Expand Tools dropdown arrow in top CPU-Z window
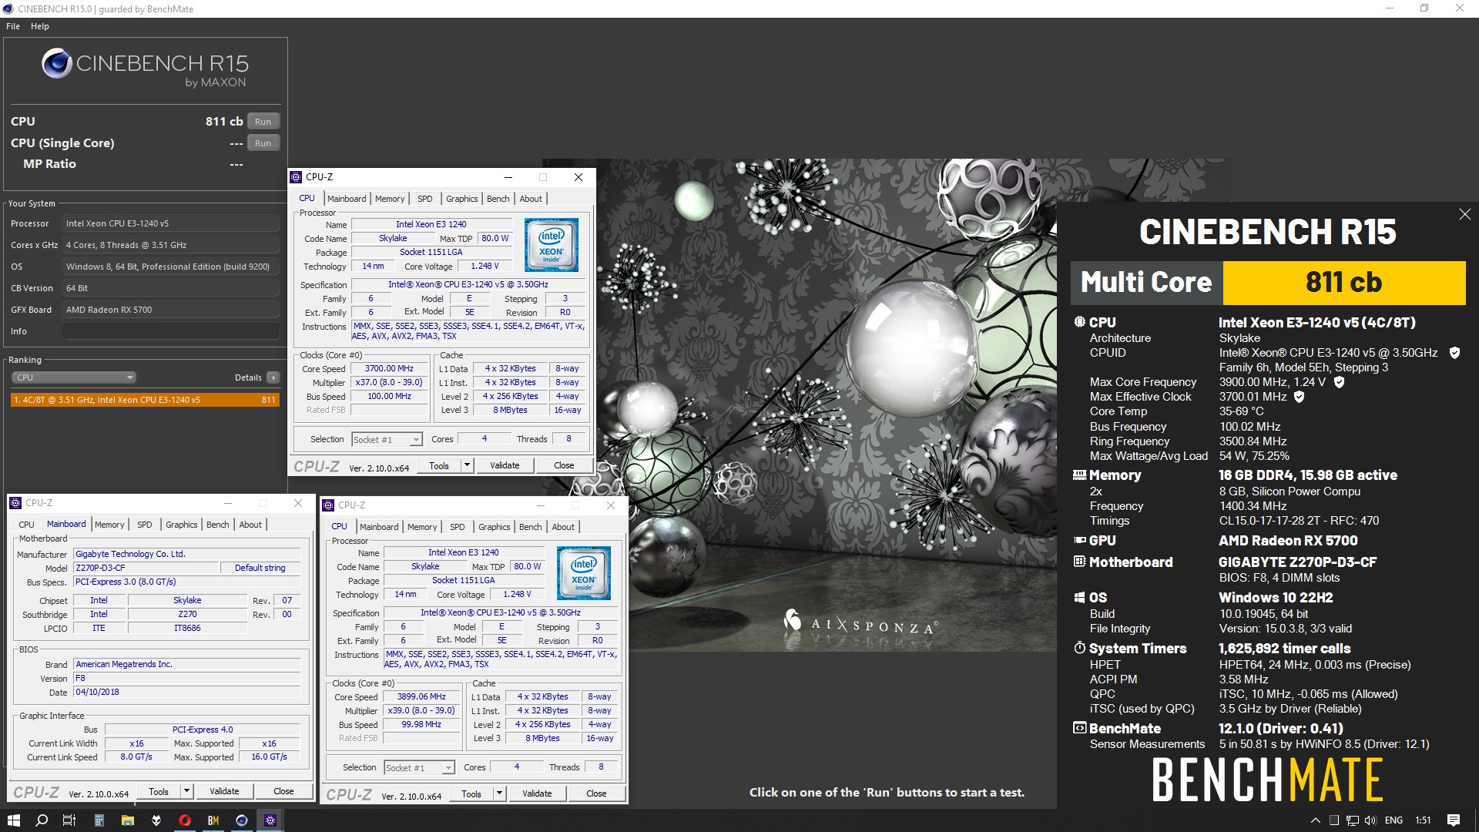Screen dimensions: 1479x832 466,465
